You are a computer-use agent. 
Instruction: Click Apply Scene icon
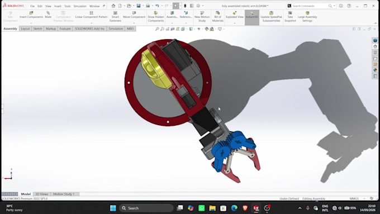point(212,29)
